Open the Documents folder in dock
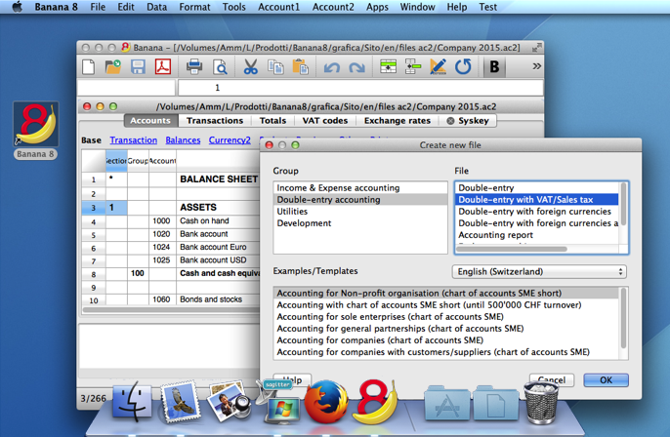This screenshot has width=670, height=437. [495, 403]
